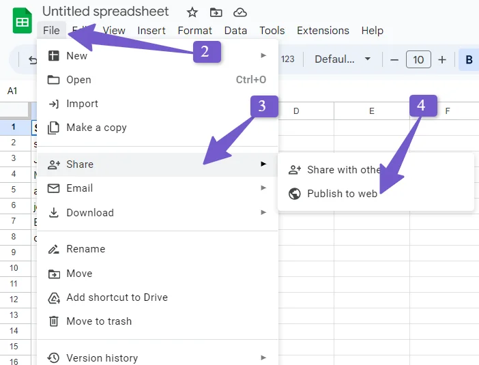The height and width of the screenshot is (365, 479).
Task: Click Share with others
Action: [376, 169]
